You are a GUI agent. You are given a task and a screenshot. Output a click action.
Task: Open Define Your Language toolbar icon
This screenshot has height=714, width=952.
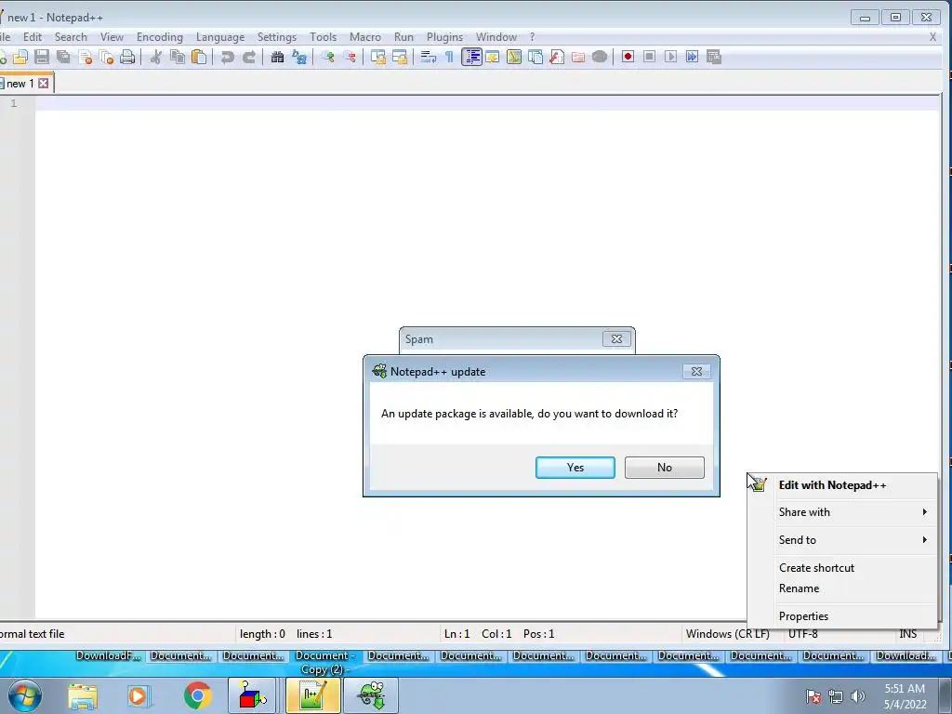pos(493,57)
